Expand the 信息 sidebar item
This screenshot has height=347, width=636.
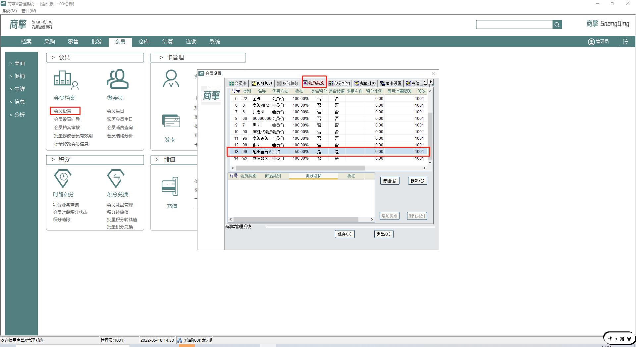tap(17, 102)
